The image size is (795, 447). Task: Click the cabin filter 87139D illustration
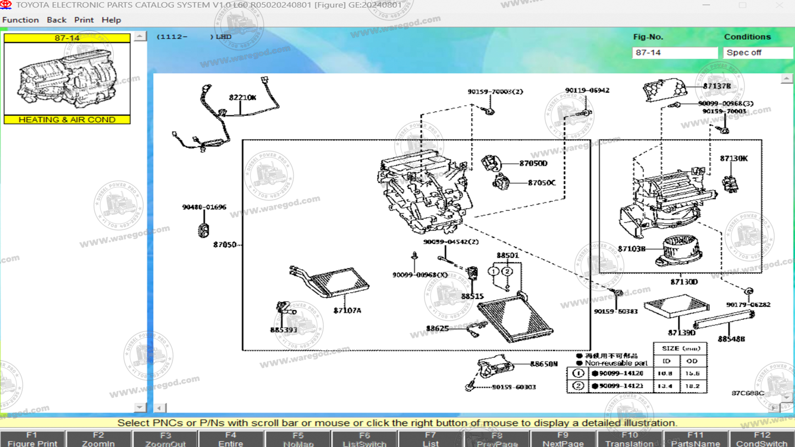click(677, 305)
